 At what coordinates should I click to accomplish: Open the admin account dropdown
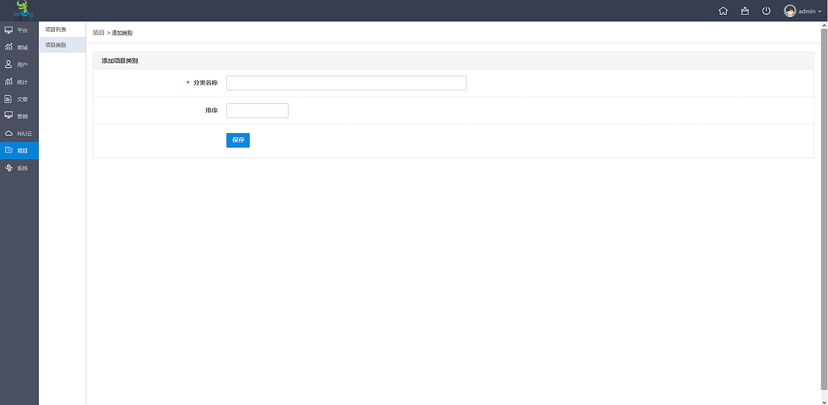click(x=803, y=11)
